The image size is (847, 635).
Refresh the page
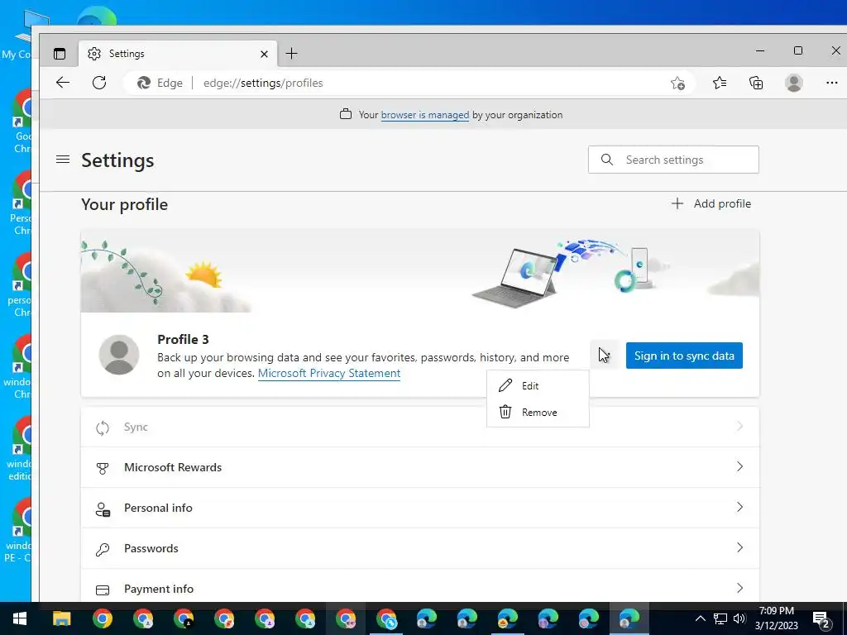(99, 83)
